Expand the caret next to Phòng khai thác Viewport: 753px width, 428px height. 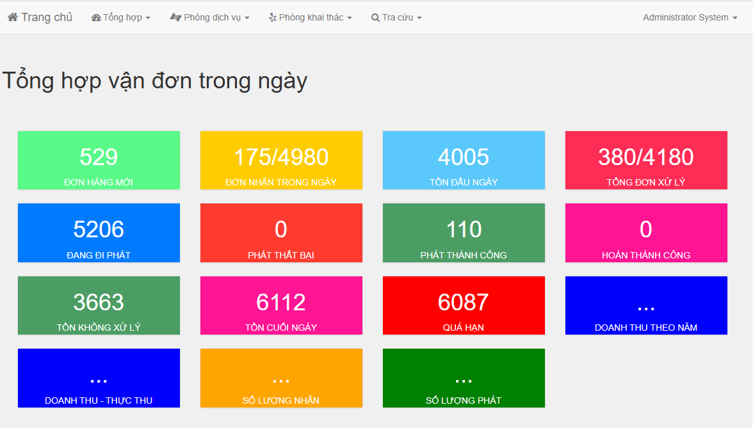350,18
